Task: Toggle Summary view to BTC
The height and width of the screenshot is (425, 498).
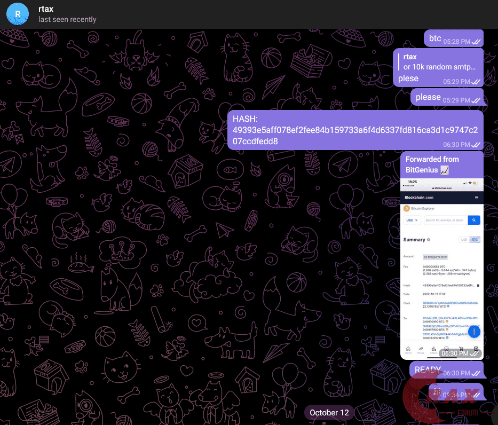Action: [474, 240]
